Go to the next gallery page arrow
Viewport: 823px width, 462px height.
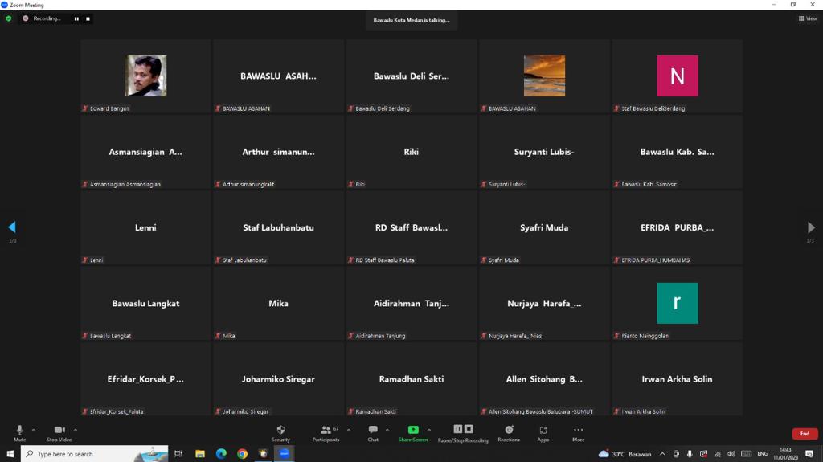point(810,228)
